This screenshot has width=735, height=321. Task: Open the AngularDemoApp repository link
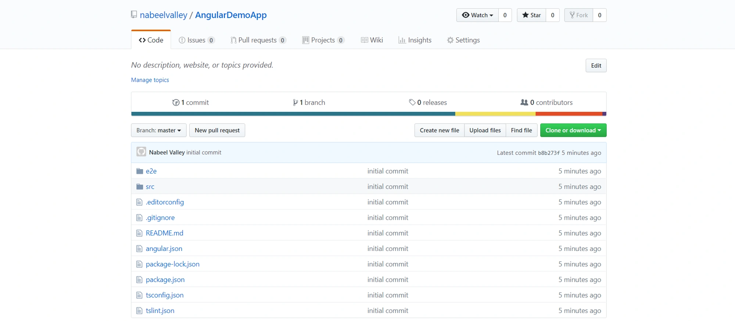tap(231, 15)
